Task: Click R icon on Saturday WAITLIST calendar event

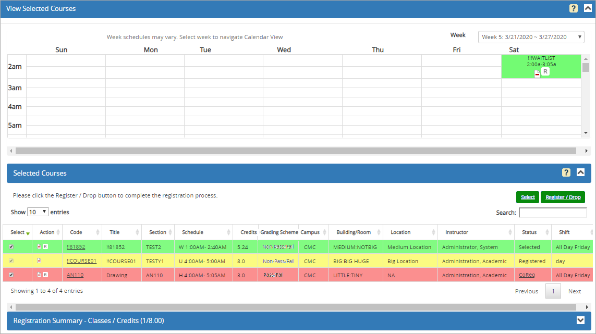Action: pyautogui.click(x=545, y=72)
